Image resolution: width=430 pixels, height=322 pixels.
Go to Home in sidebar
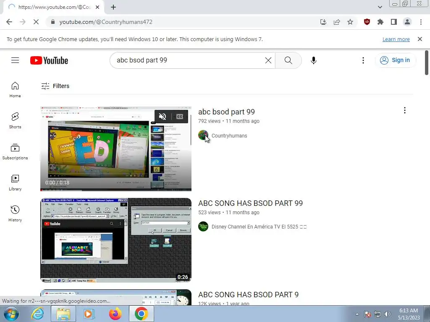pyautogui.click(x=15, y=90)
